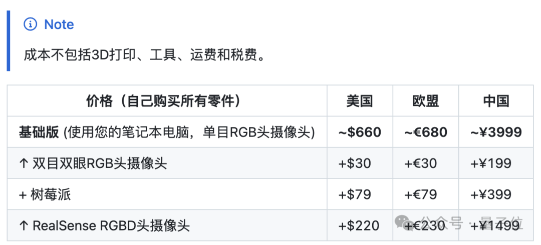Click the +€79 price cell
The image size is (541, 245).
pyautogui.click(x=421, y=194)
